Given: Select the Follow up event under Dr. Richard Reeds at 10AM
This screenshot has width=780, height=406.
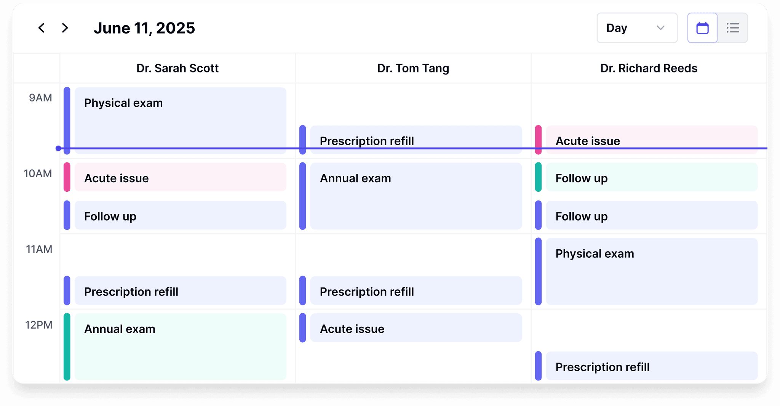Looking at the screenshot, I should tap(651, 177).
